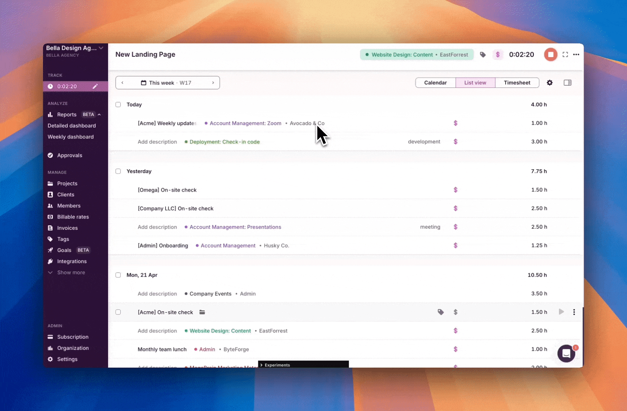This screenshot has width=627, height=411.
Task: Switch to Timesheet view
Action: (517, 83)
